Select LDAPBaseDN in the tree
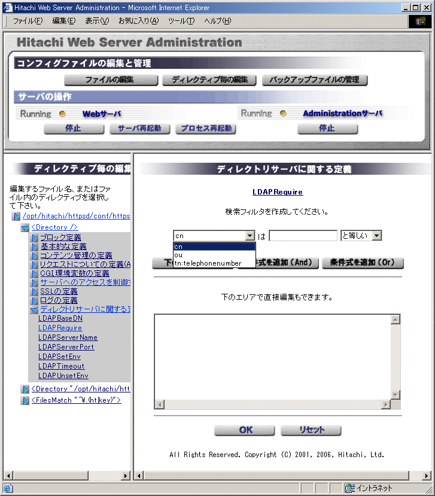 [x=60, y=318]
